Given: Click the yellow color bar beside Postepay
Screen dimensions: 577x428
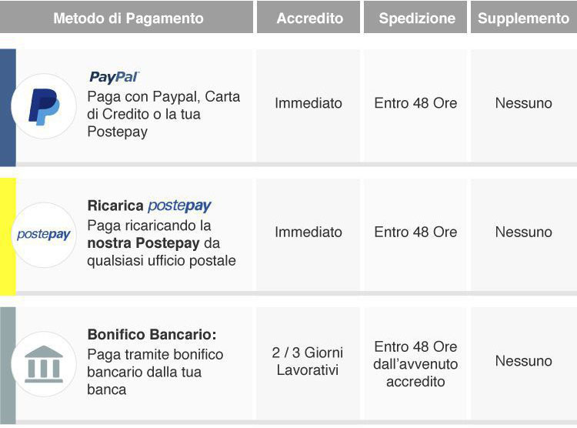Looking at the screenshot, I should [x=8, y=236].
